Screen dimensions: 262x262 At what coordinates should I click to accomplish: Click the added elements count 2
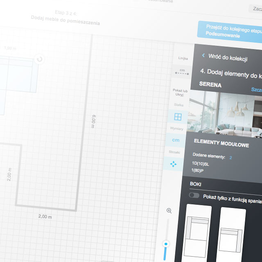[230, 158]
